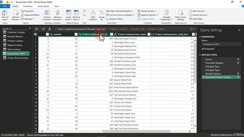The image size is (244, 137).
Task: Expand the formula bar
Action: pyautogui.click(x=194, y=29)
